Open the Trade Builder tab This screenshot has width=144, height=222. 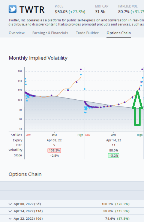(87, 33)
